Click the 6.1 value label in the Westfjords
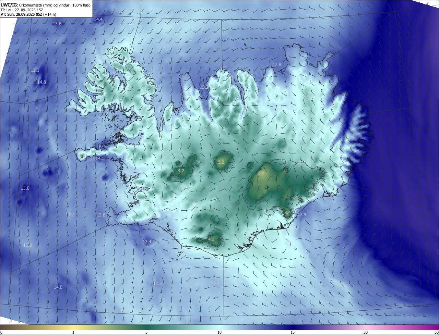Screen dimensions: 439x335 [x=105, y=84]
